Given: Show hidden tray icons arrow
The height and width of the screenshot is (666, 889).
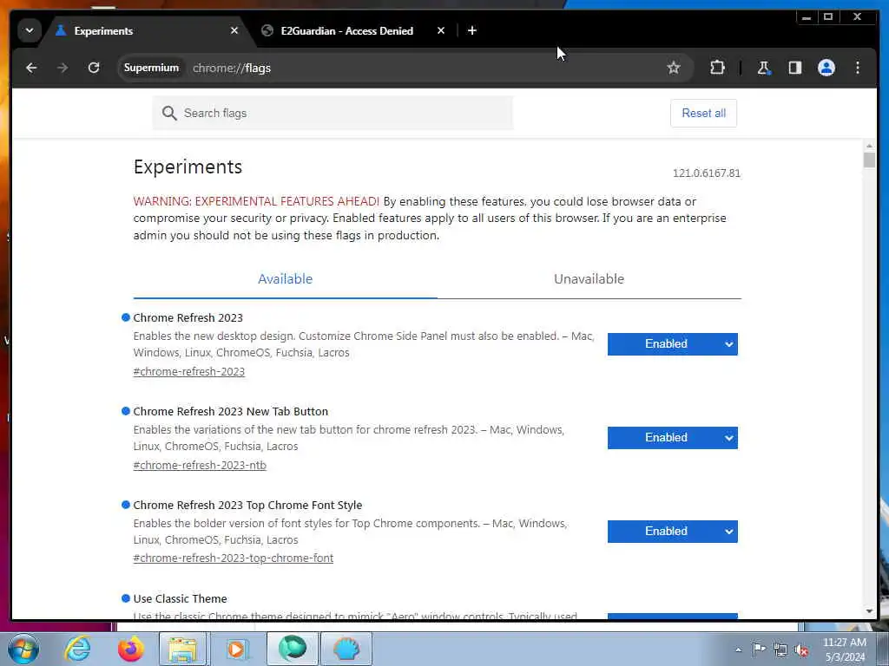Looking at the screenshot, I should point(738,650).
